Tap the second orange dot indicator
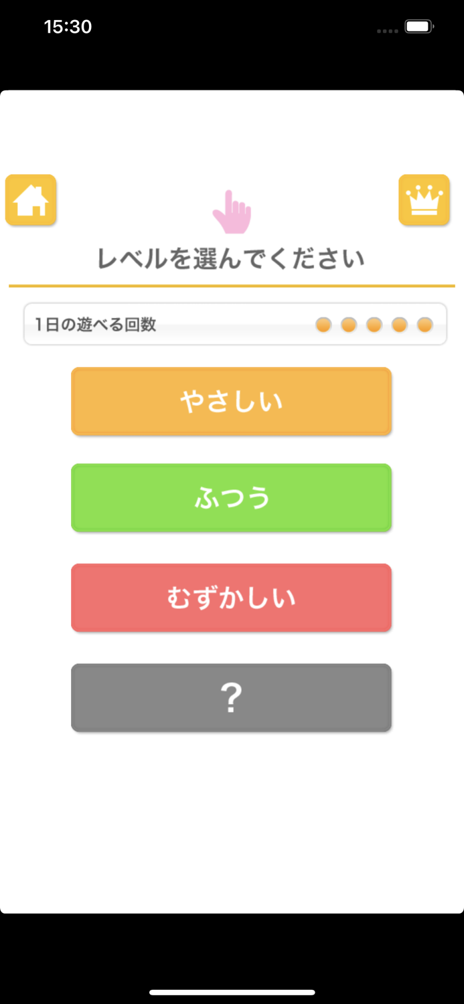464x1004 pixels. (x=350, y=324)
